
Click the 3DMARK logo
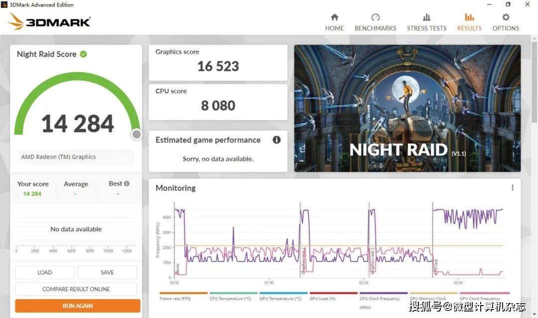coord(49,21)
